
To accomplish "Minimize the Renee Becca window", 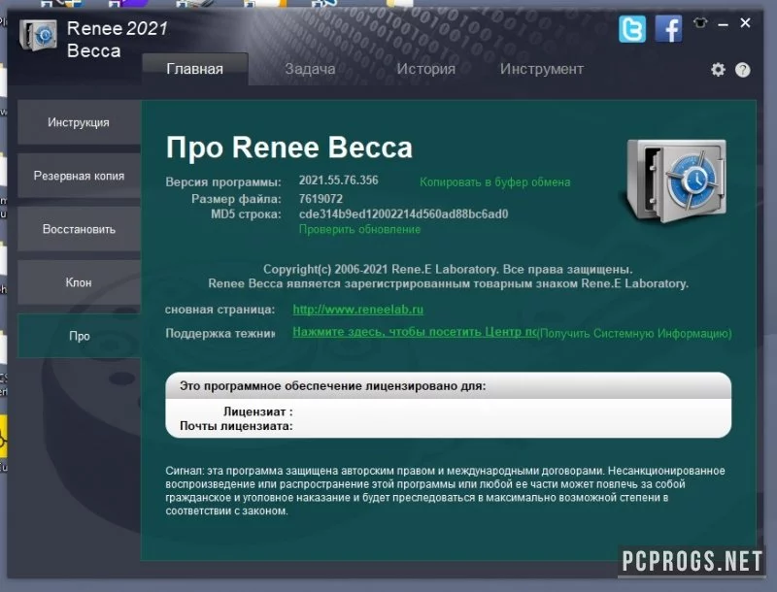I will click(723, 23).
